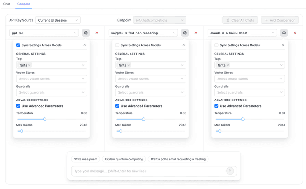Choose the Write me a poem suggestion
The image size is (306, 189).
click(x=86, y=159)
